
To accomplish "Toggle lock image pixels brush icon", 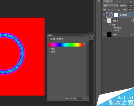I will click(x=113, y=10).
